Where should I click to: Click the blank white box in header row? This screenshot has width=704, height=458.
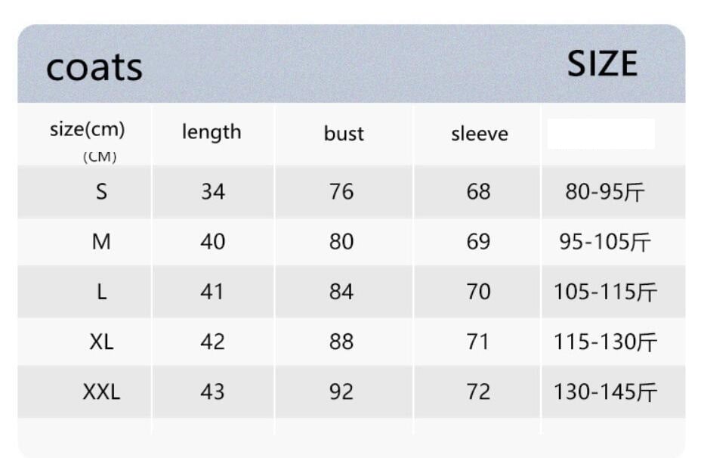(601, 134)
